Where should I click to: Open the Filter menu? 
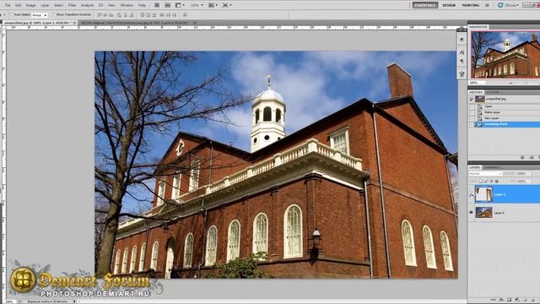[x=72, y=5]
